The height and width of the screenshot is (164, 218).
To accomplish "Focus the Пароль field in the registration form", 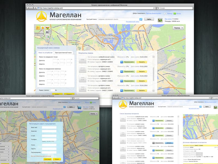I will [49, 149].
